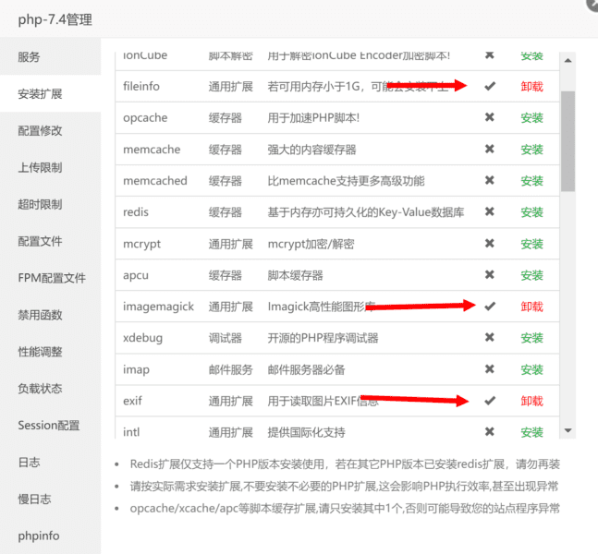Click the memcache not-installed X icon
The height and width of the screenshot is (554, 598).
(489, 149)
